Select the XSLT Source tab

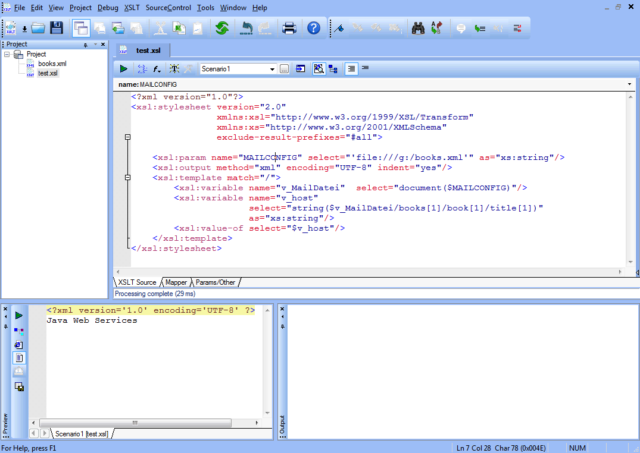tap(137, 282)
